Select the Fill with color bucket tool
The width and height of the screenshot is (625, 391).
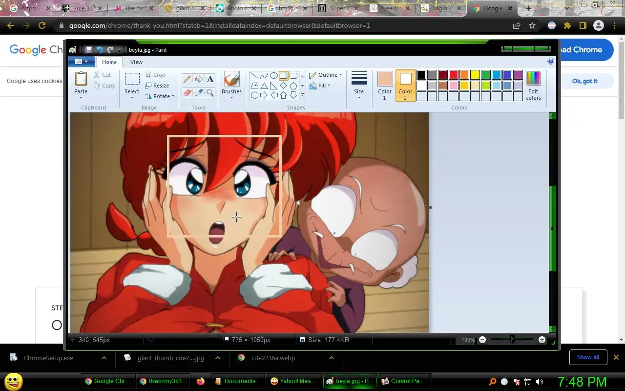pyautogui.click(x=199, y=79)
